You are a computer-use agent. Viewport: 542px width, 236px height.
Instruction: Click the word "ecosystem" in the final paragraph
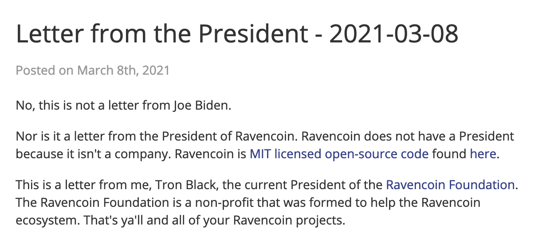click(x=47, y=220)
